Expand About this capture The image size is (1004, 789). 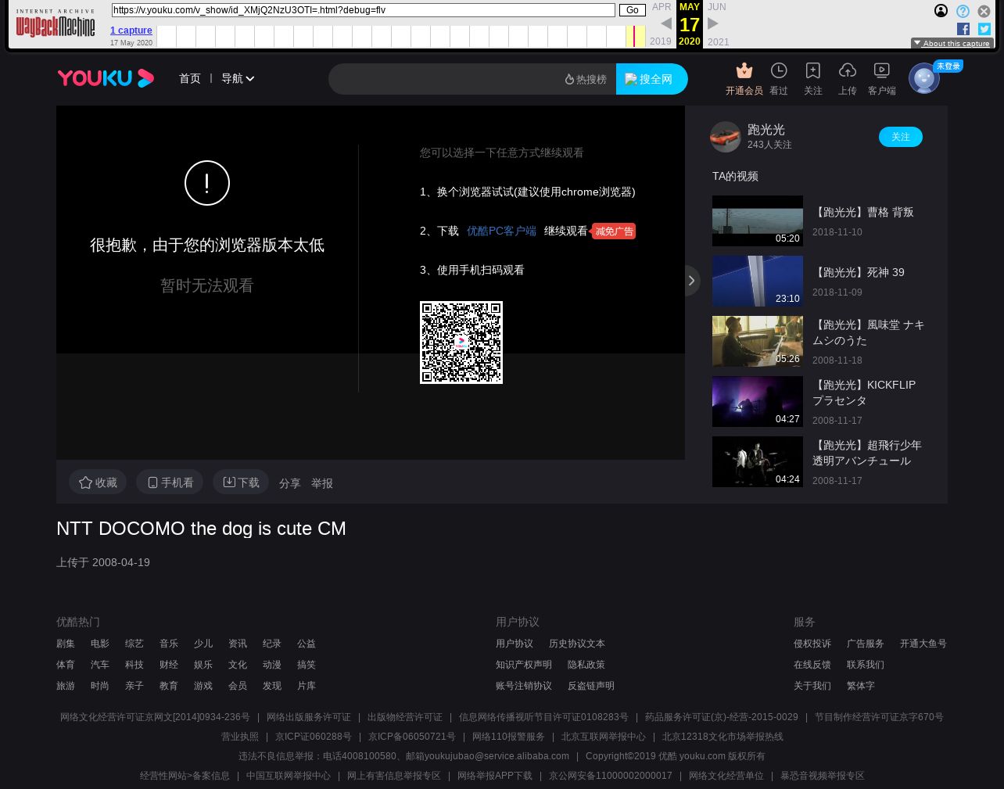(952, 44)
